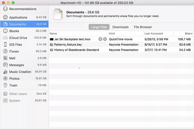
Task: Open the iTunes label in sidebar
Action: (x=14, y=51)
